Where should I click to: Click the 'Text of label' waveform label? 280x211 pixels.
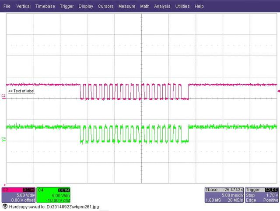point(21,91)
